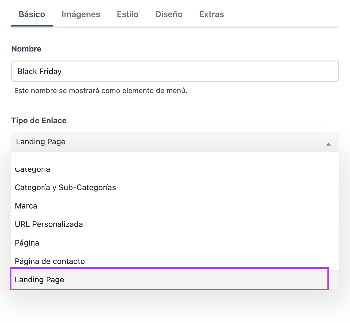The width and height of the screenshot is (350, 323).
Task: Pick Página de contacto from the list
Action: point(50,261)
